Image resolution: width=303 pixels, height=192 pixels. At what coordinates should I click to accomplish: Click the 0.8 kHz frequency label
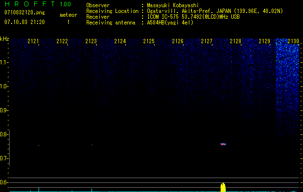(4, 134)
